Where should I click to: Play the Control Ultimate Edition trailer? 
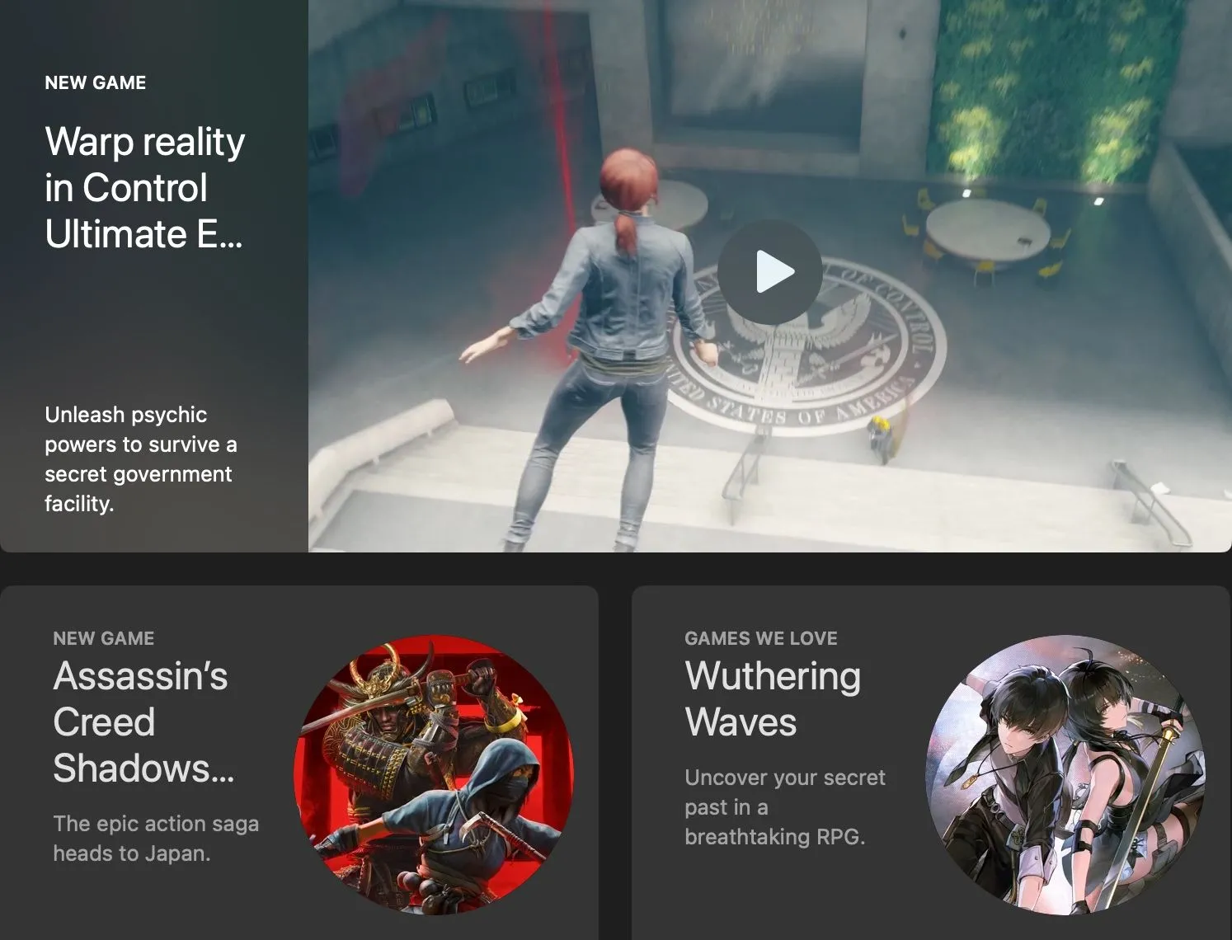point(769,272)
